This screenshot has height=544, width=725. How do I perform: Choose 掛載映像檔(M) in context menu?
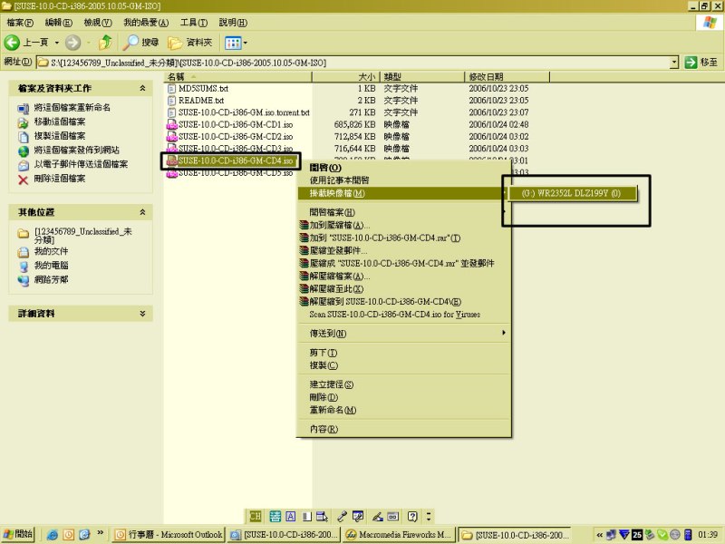(x=403, y=193)
